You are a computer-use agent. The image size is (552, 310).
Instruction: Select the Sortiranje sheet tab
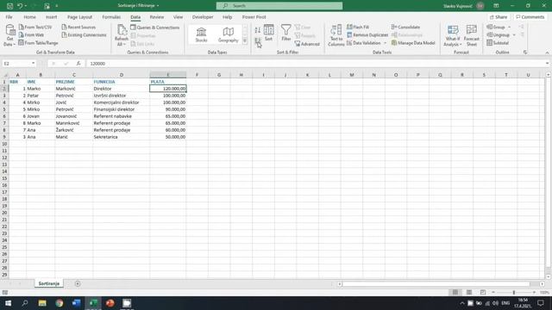click(49, 283)
